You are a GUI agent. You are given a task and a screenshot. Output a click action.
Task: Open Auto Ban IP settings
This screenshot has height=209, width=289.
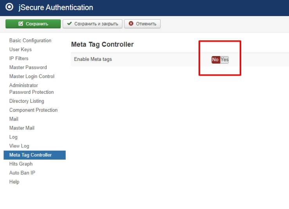pyautogui.click(x=22, y=173)
